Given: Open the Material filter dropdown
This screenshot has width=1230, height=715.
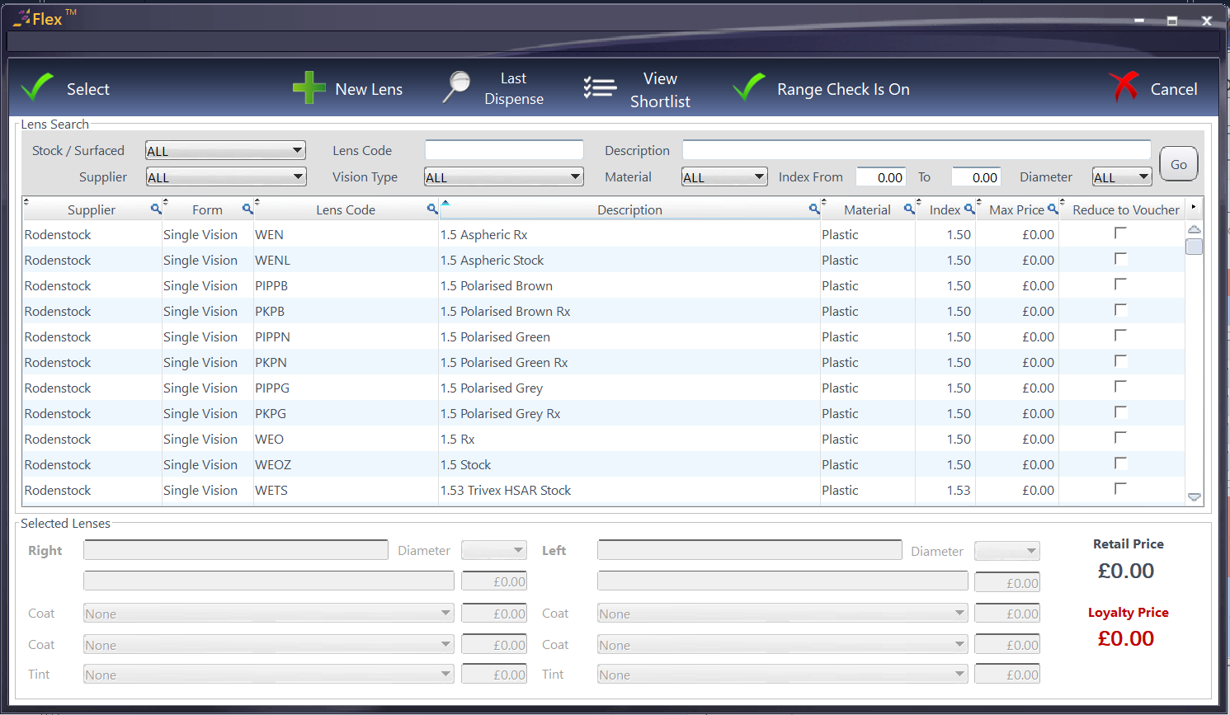Looking at the screenshot, I should click(724, 176).
